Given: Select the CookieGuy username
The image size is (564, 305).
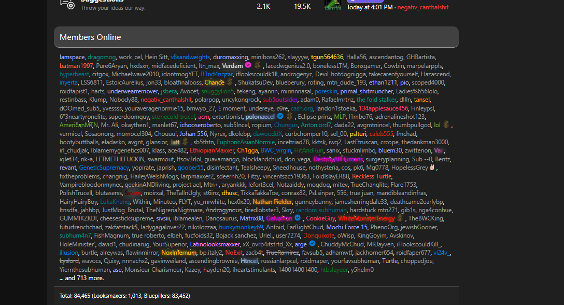Looking at the screenshot, I should click(x=320, y=218).
